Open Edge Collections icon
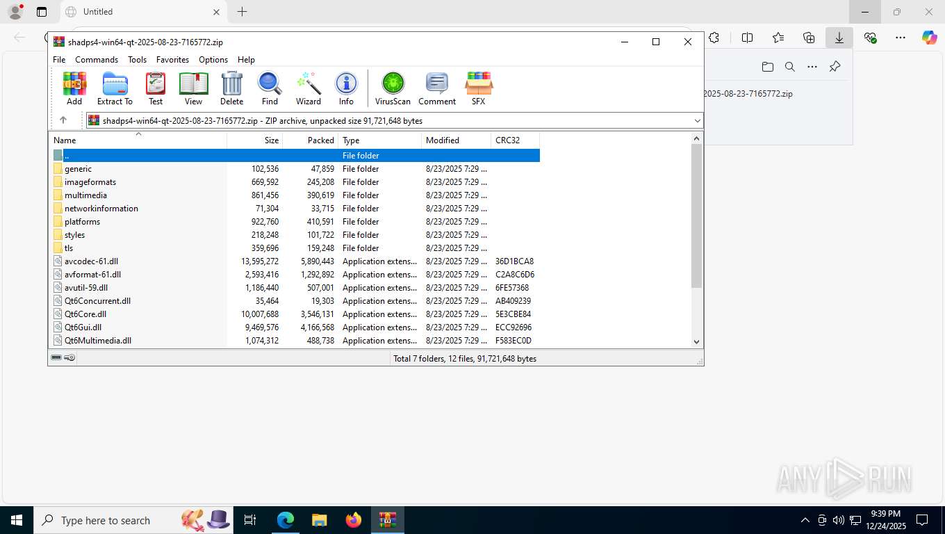 tap(809, 38)
